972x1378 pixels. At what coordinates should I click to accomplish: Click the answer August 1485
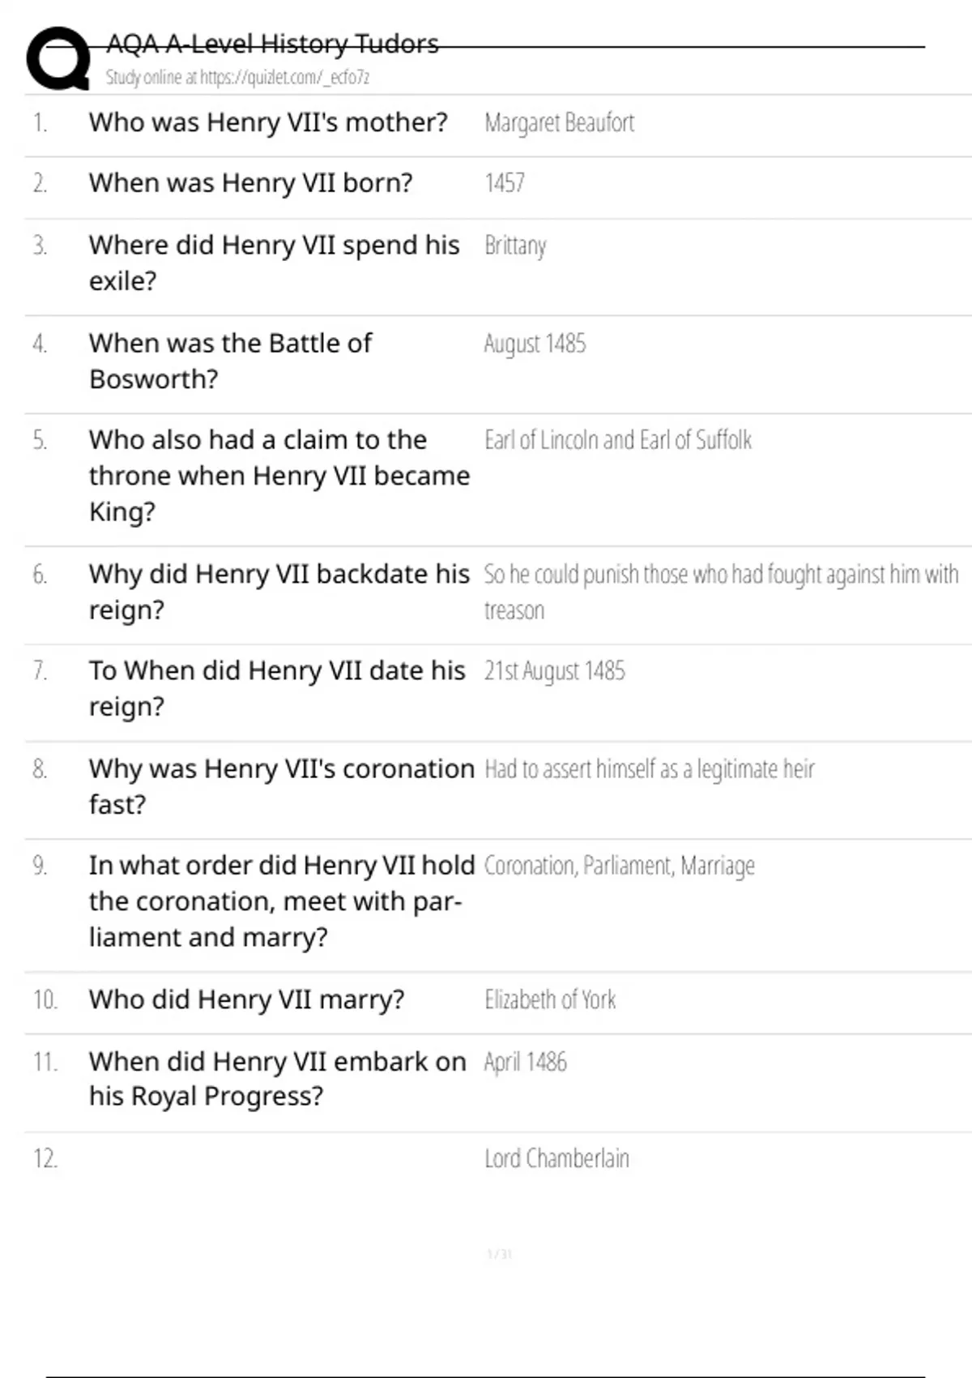535,344
